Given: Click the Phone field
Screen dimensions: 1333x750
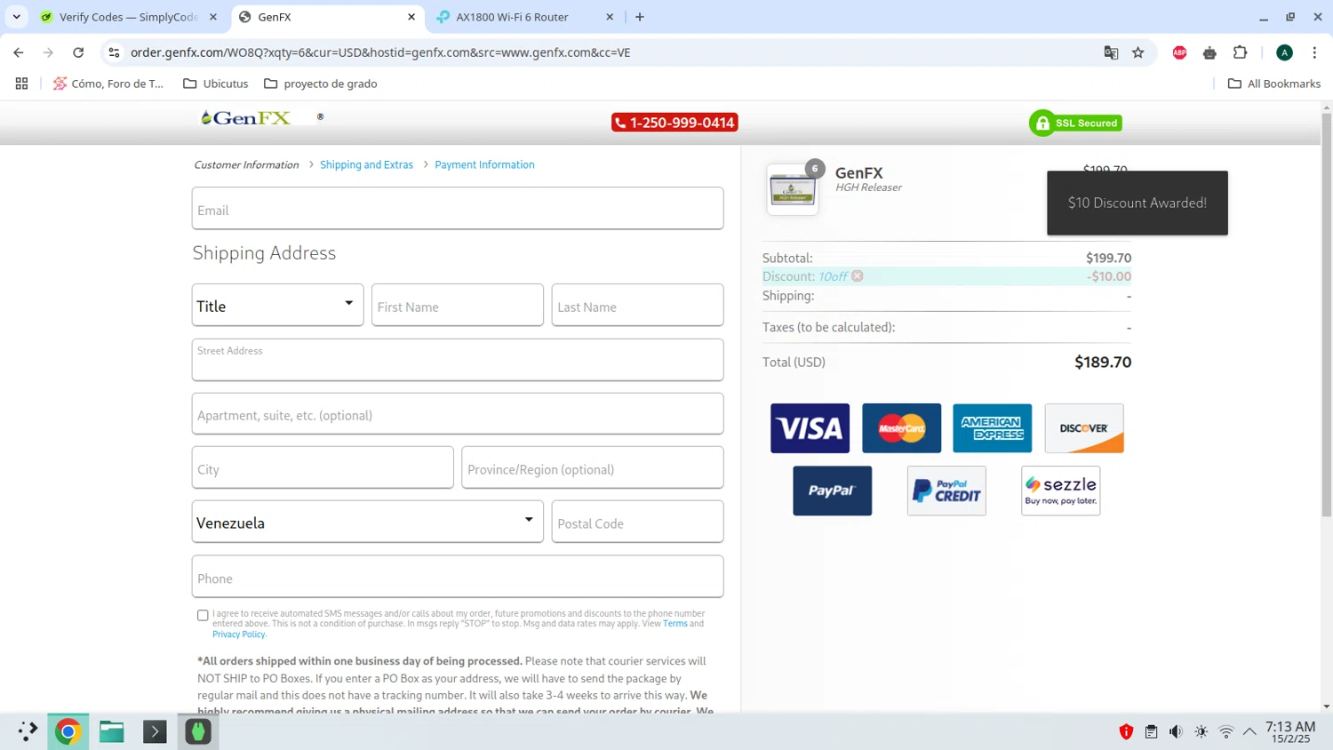Looking at the screenshot, I should click(x=458, y=577).
